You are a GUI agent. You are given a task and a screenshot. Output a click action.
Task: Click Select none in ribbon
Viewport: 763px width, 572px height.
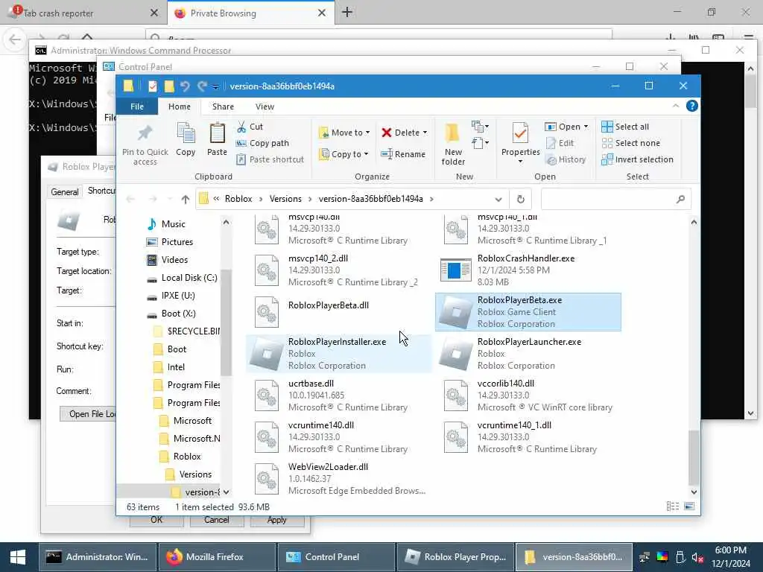pos(630,143)
